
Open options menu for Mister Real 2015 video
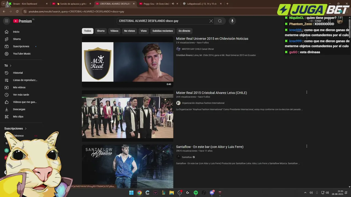click(x=307, y=92)
